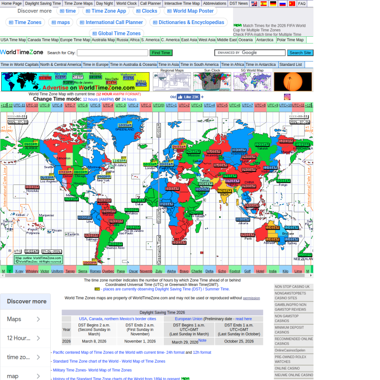The image size is (380, 380).
Task: Open the Polar Time Map tab
Action: point(290,40)
